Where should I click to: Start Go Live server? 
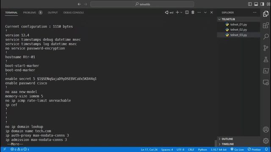pyautogui.click(x=237, y=149)
